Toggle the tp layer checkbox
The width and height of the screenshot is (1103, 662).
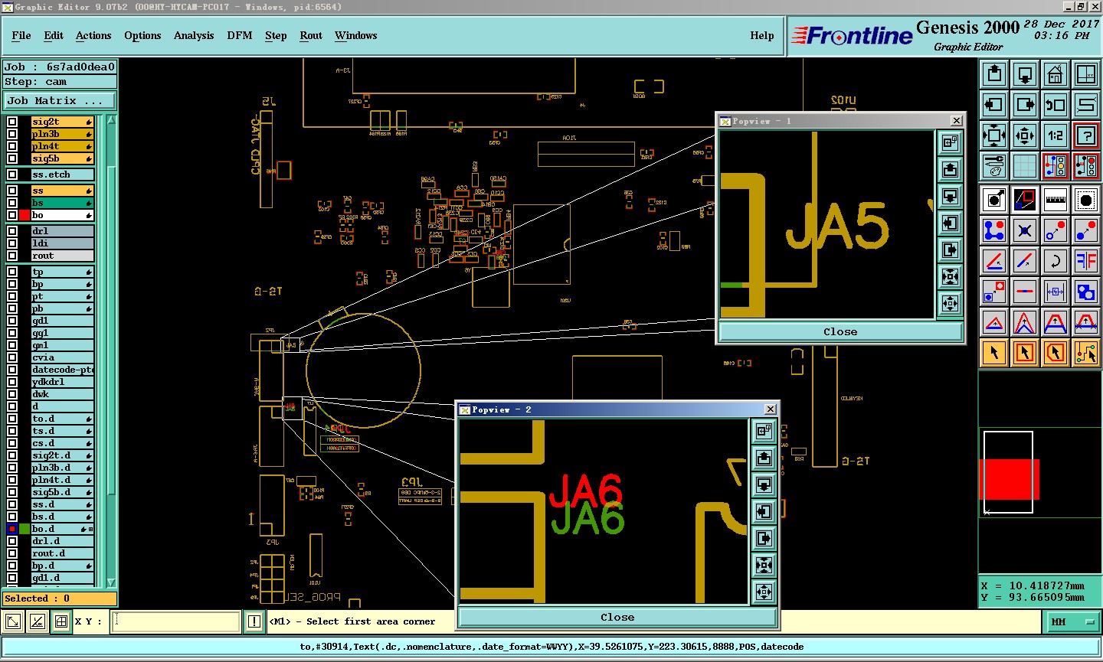pyautogui.click(x=12, y=272)
